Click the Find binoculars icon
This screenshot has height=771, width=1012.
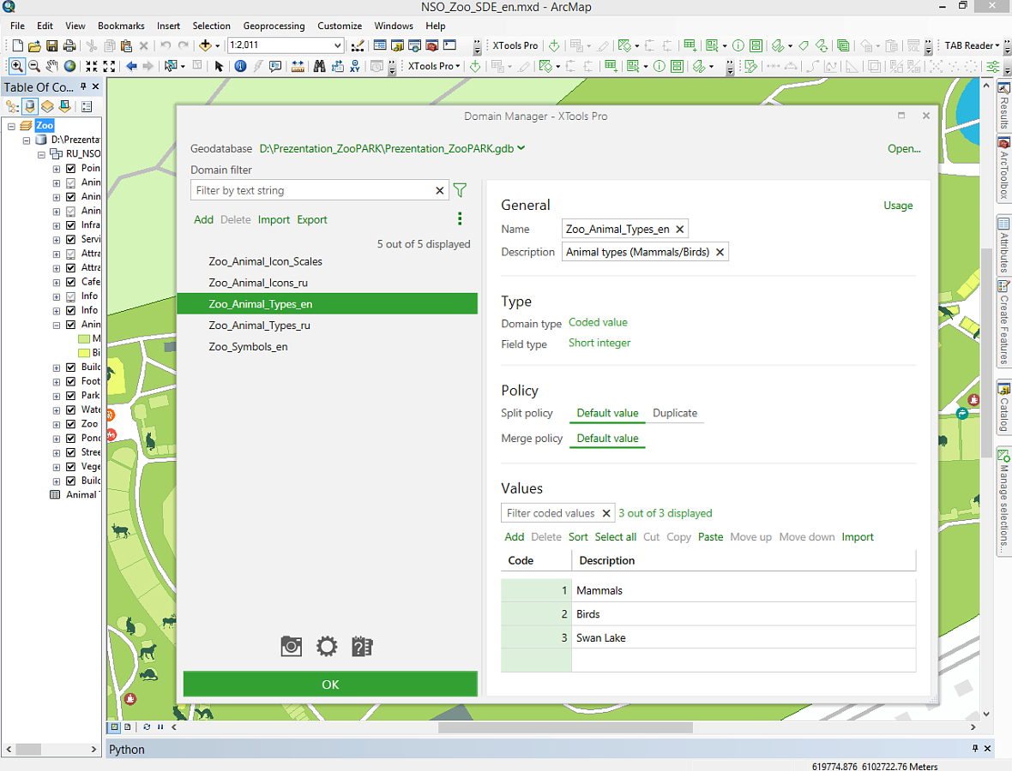point(320,66)
